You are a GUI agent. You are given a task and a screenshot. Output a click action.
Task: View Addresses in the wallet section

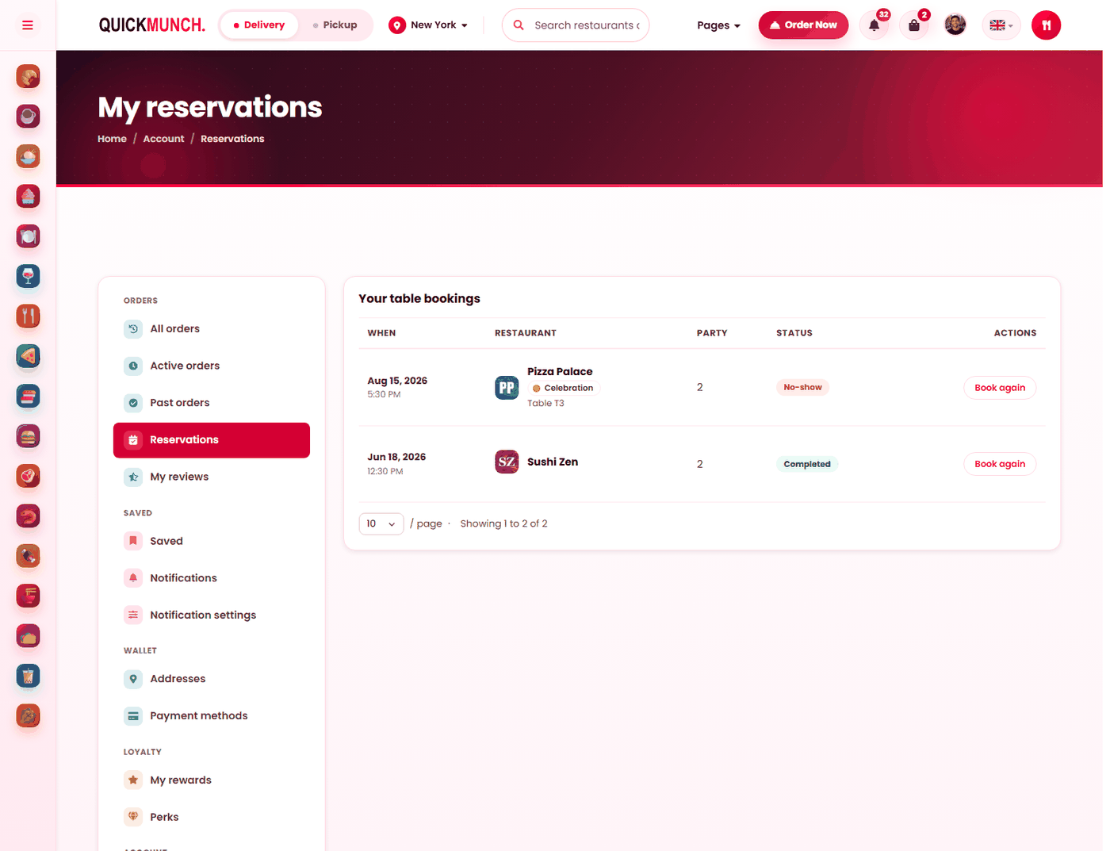(212, 679)
